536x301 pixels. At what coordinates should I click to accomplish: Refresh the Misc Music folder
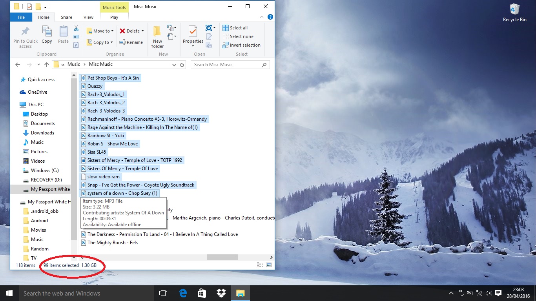click(x=182, y=65)
